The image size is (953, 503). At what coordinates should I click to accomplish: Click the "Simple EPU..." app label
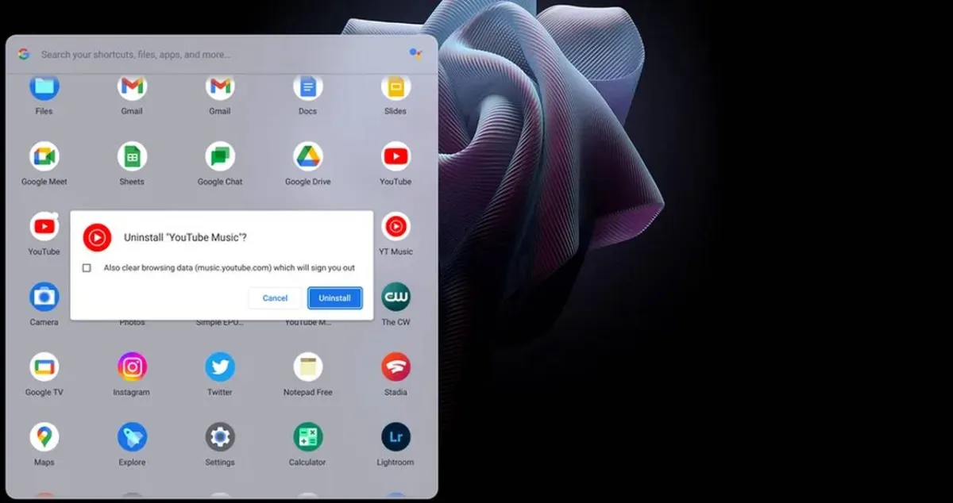(220, 323)
